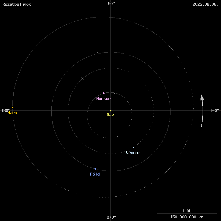
Task: Click the blue Earth planet marker
Action: click(95, 169)
